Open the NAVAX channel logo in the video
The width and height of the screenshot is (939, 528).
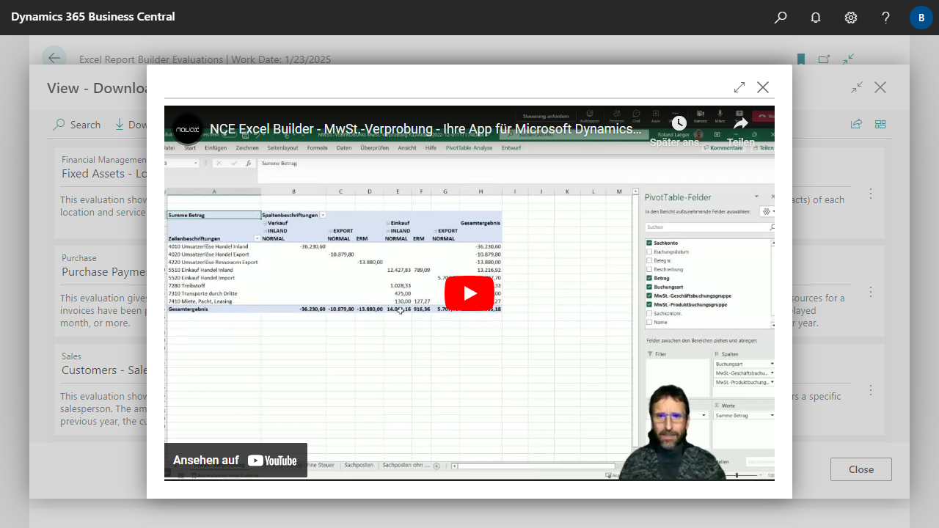188,129
